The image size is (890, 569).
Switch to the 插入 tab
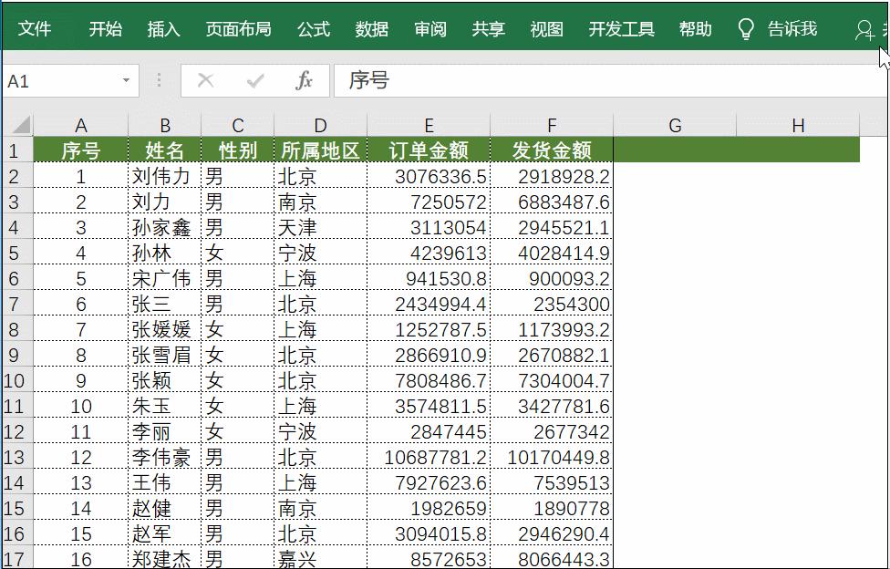coord(162,28)
